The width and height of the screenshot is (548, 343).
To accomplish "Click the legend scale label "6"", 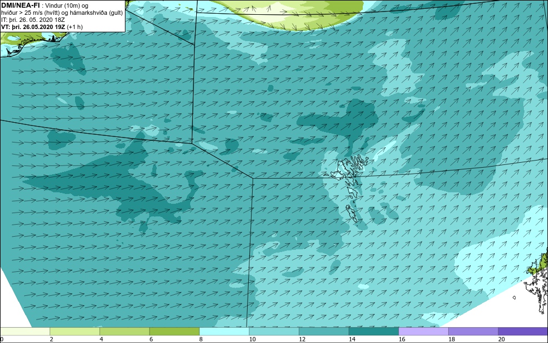I will [x=151, y=339].
